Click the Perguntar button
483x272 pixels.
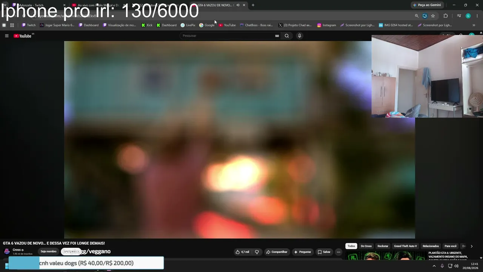click(303, 252)
